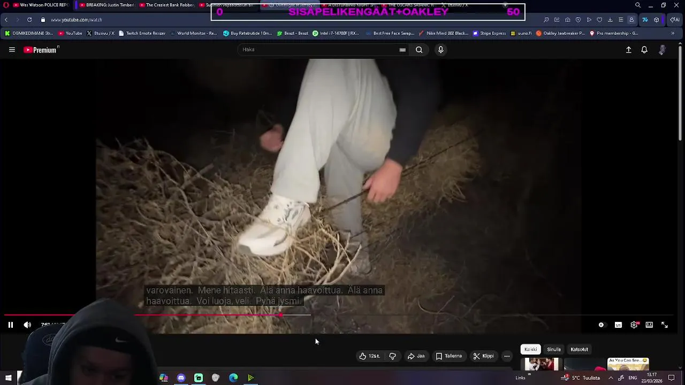685x385 pixels.
Task: Go back in browser history
Action: (x=6, y=20)
